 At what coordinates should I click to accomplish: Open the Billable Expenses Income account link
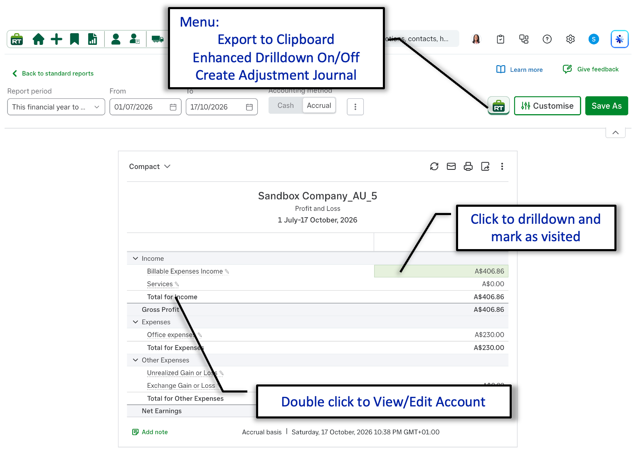(185, 271)
